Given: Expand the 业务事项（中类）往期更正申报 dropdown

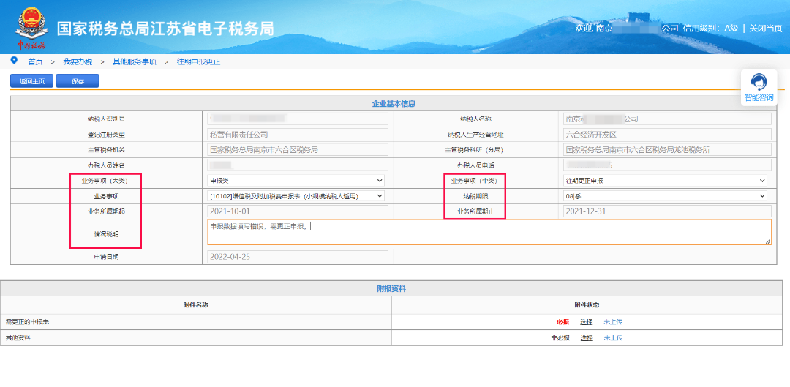Looking at the screenshot, I should (x=666, y=180).
